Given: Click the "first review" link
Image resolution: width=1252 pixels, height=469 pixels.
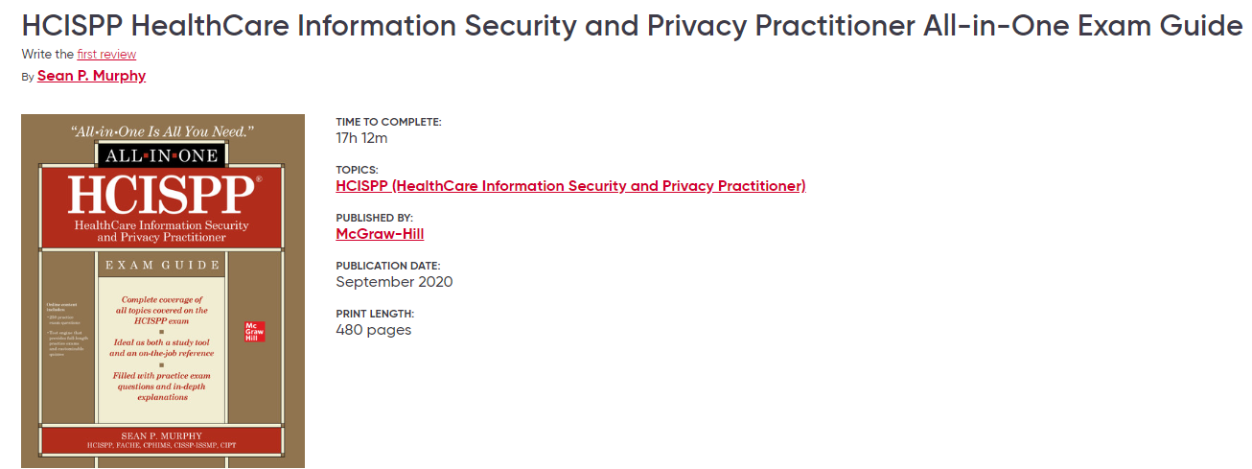Looking at the screenshot, I should click(106, 55).
